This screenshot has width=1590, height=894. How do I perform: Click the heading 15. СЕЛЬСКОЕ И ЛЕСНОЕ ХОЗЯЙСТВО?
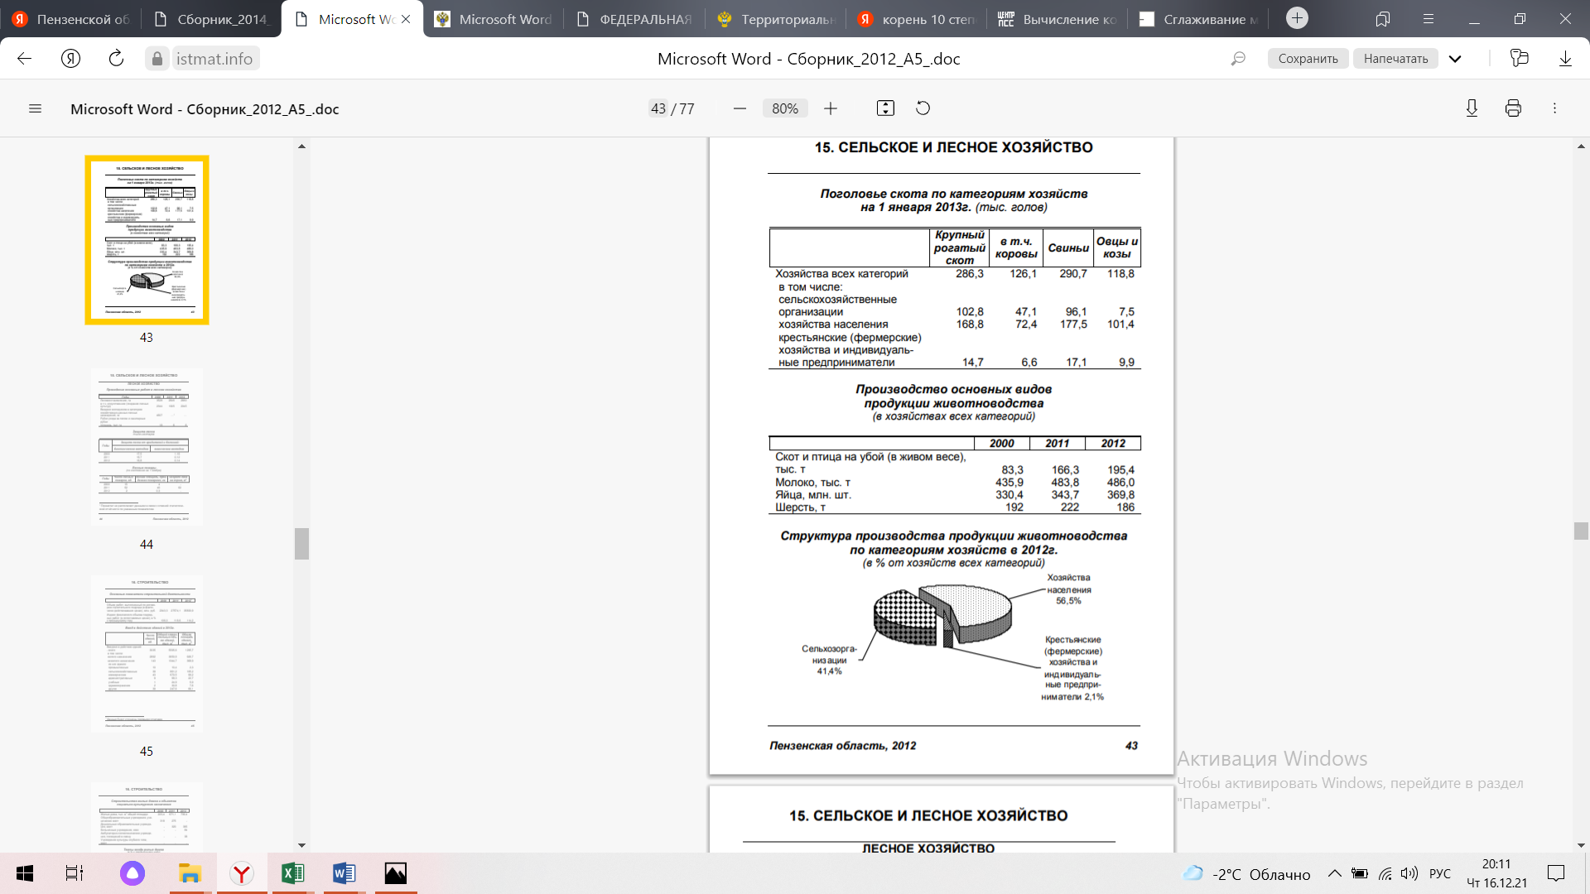click(953, 147)
